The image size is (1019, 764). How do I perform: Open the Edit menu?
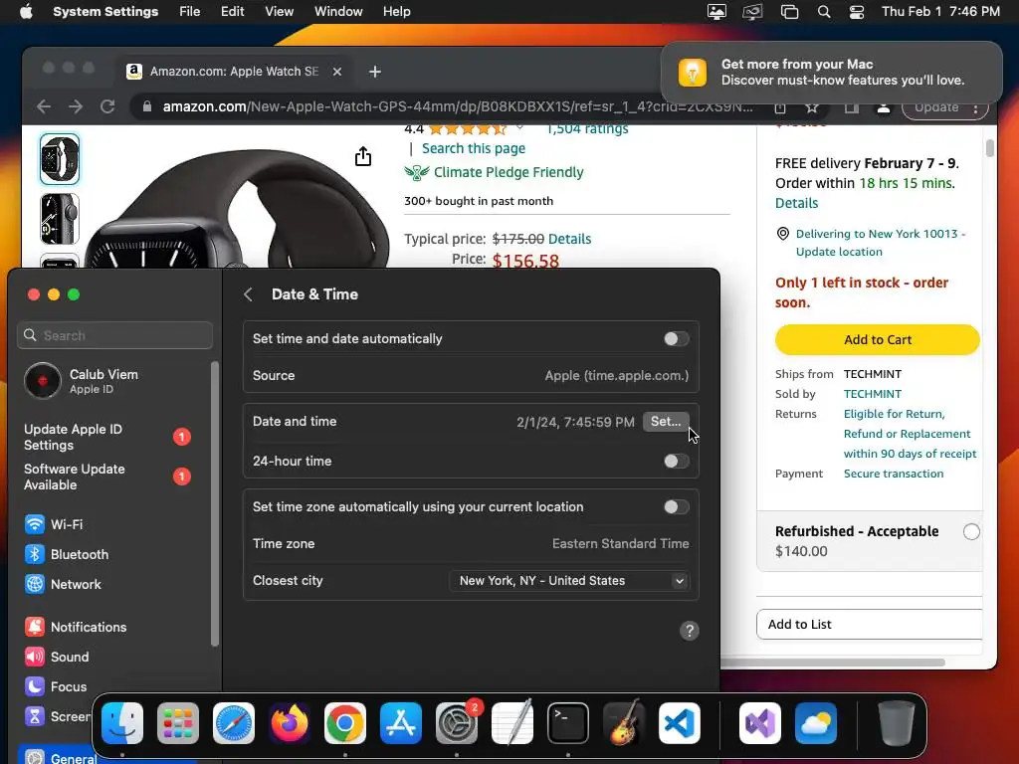[x=232, y=12]
